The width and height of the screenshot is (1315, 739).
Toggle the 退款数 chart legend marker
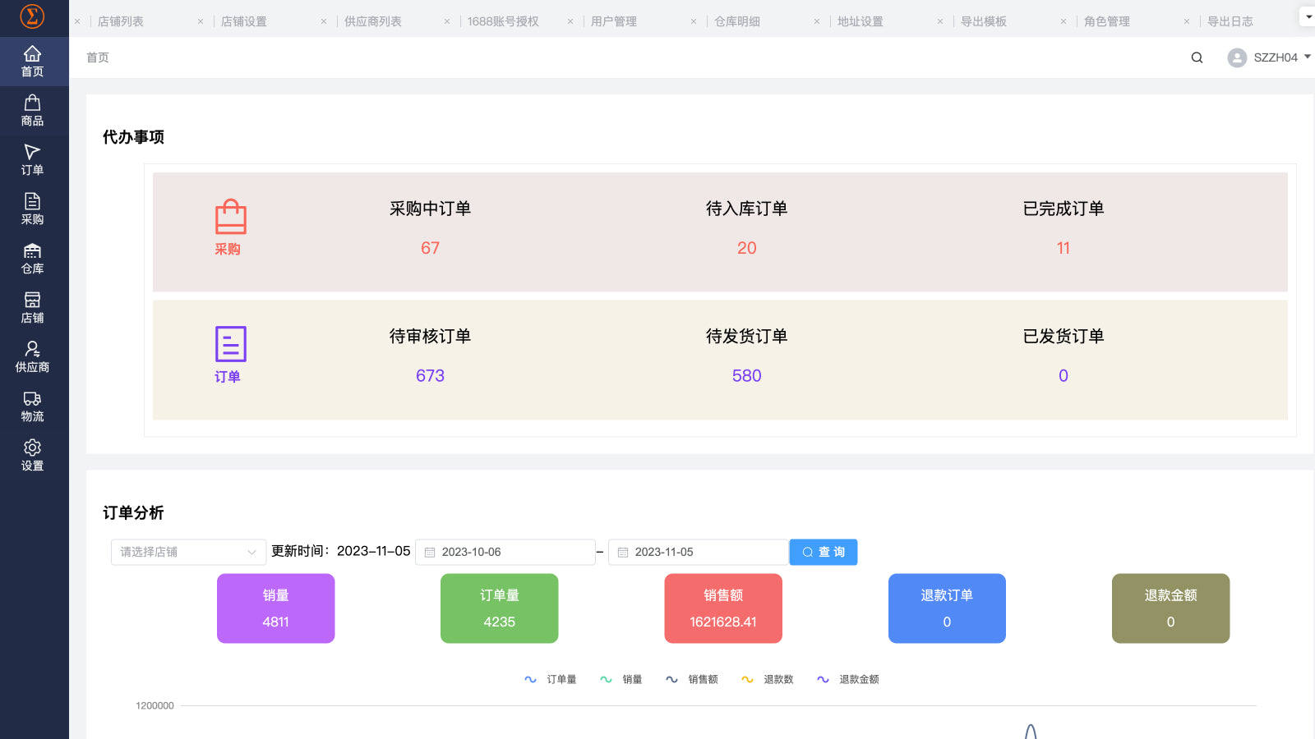747,679
